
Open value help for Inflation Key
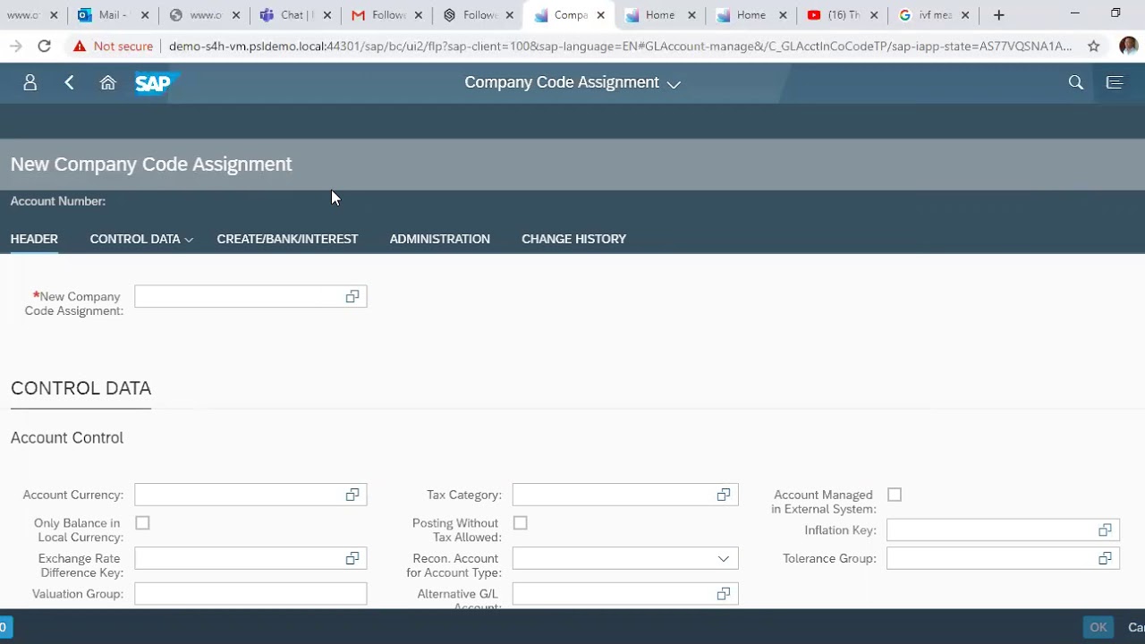point(1105,530)
